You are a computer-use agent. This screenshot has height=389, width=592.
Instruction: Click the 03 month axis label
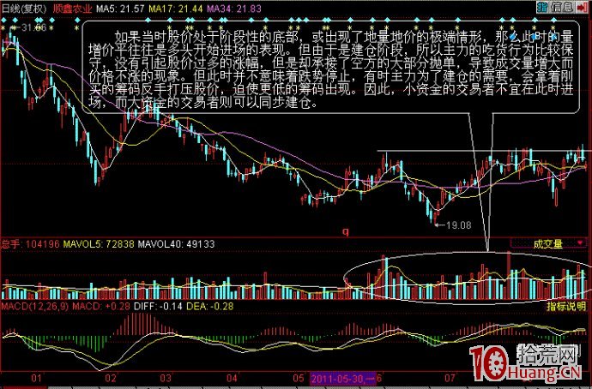[166, 378]
